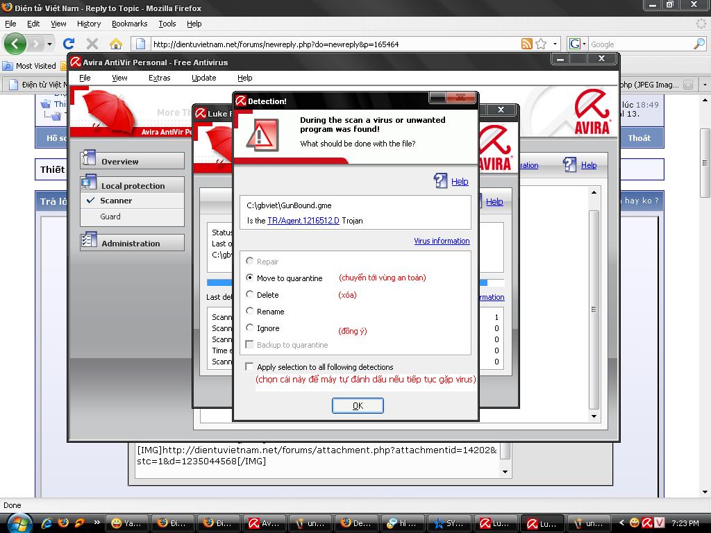The height and width of the screenshot is (533, 711).
Task: Open Avira View menu
Action: point(119,78)
